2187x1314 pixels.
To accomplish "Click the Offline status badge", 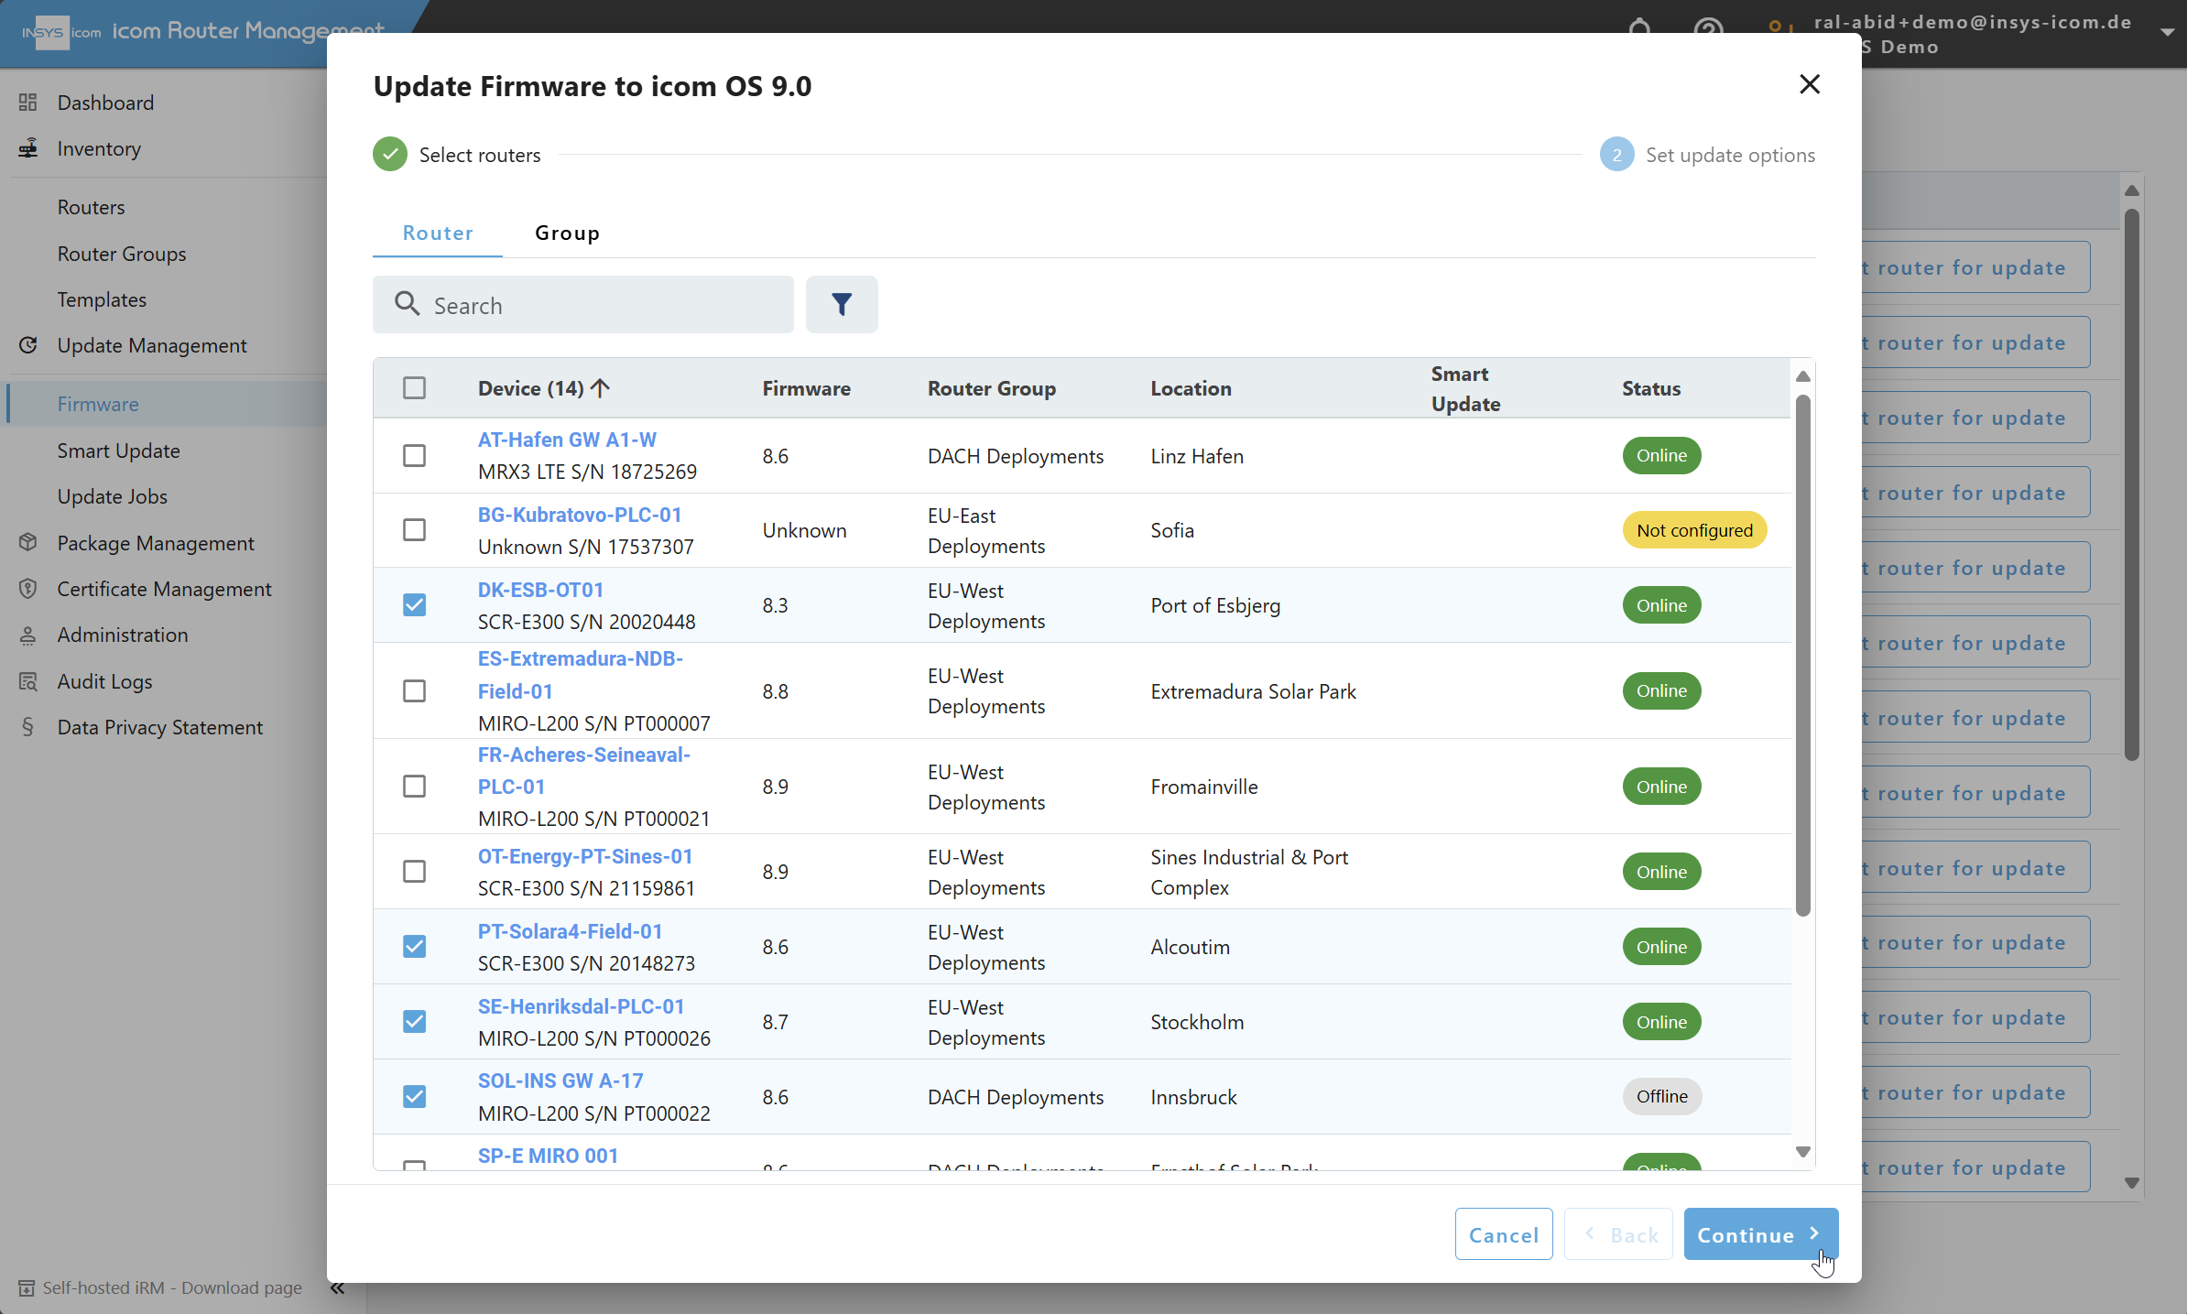I will click(1661, 1097).
